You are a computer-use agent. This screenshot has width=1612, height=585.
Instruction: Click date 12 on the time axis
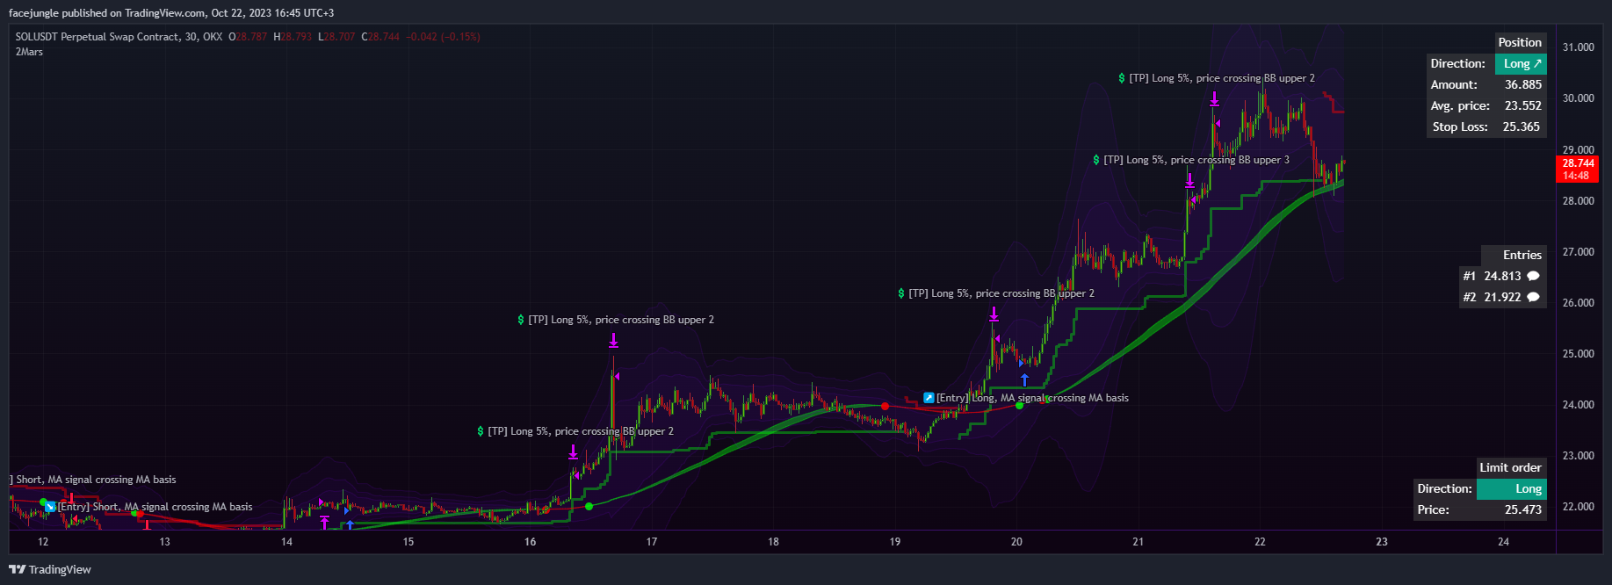click(x=43, y=542)
